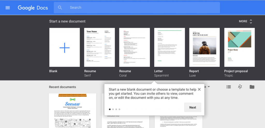The width and height of the screenshot is (265, 128).
Task: Click the 'Recent documents' heading
Action: 63,87
